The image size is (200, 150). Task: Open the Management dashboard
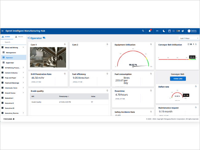tap(11, 53)
